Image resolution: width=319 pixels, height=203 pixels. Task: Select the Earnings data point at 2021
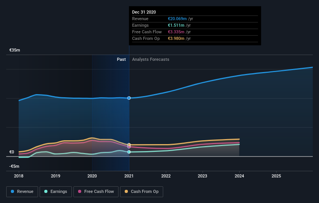pos(129,152)
